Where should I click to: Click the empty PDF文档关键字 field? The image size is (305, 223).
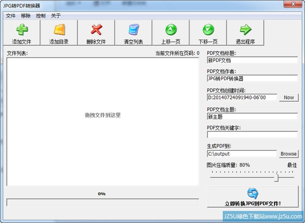click(x=252, y=135)
